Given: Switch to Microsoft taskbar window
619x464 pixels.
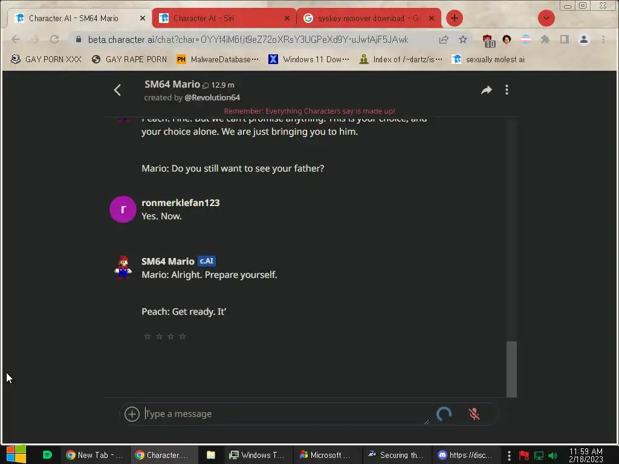Looking at the screenshot, I should click(x=326, y=455).
